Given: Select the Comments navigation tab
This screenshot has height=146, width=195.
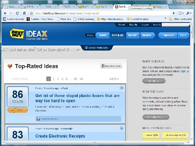Looking at the screenshot, I should pyautogui.click(x=168, y=35).
